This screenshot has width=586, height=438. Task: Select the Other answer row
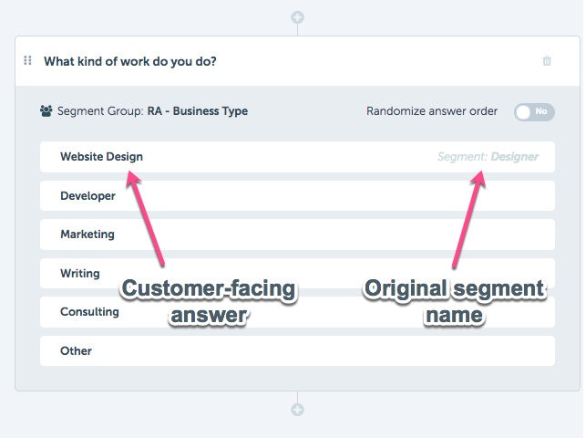[297, 350]
